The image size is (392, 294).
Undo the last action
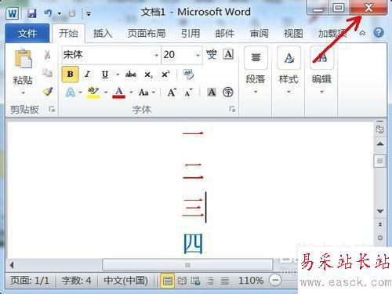click(49, 13)
